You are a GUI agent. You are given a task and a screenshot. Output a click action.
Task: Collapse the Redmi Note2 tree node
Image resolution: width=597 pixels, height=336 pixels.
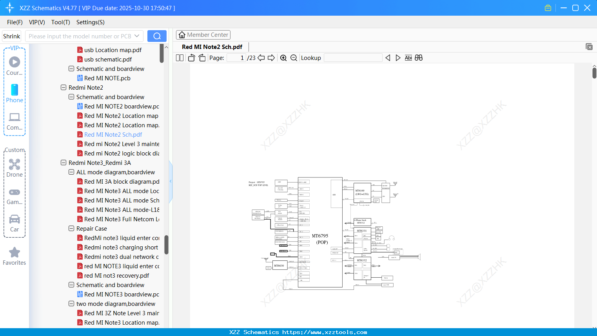pyautogui.click(x=64, y=88)
